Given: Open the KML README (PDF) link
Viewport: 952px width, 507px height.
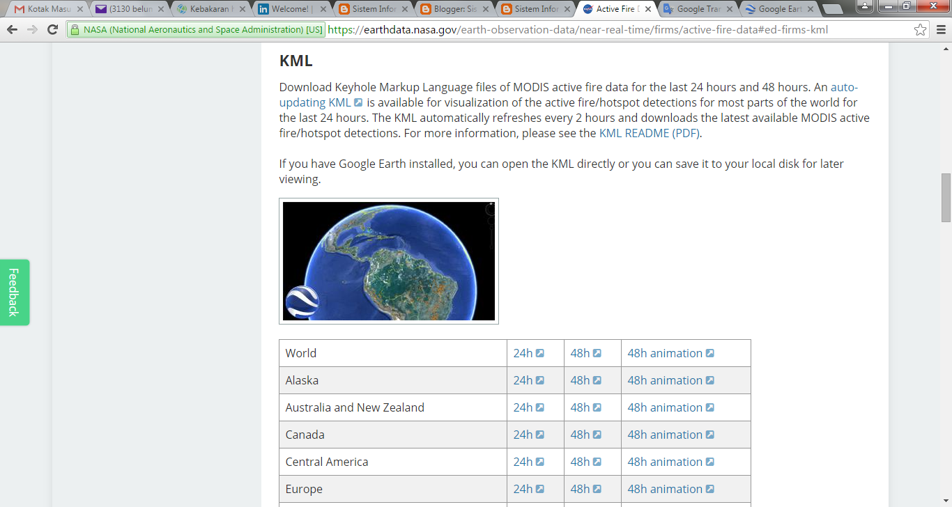Looking at the screenshot, I should pos(649,133).
